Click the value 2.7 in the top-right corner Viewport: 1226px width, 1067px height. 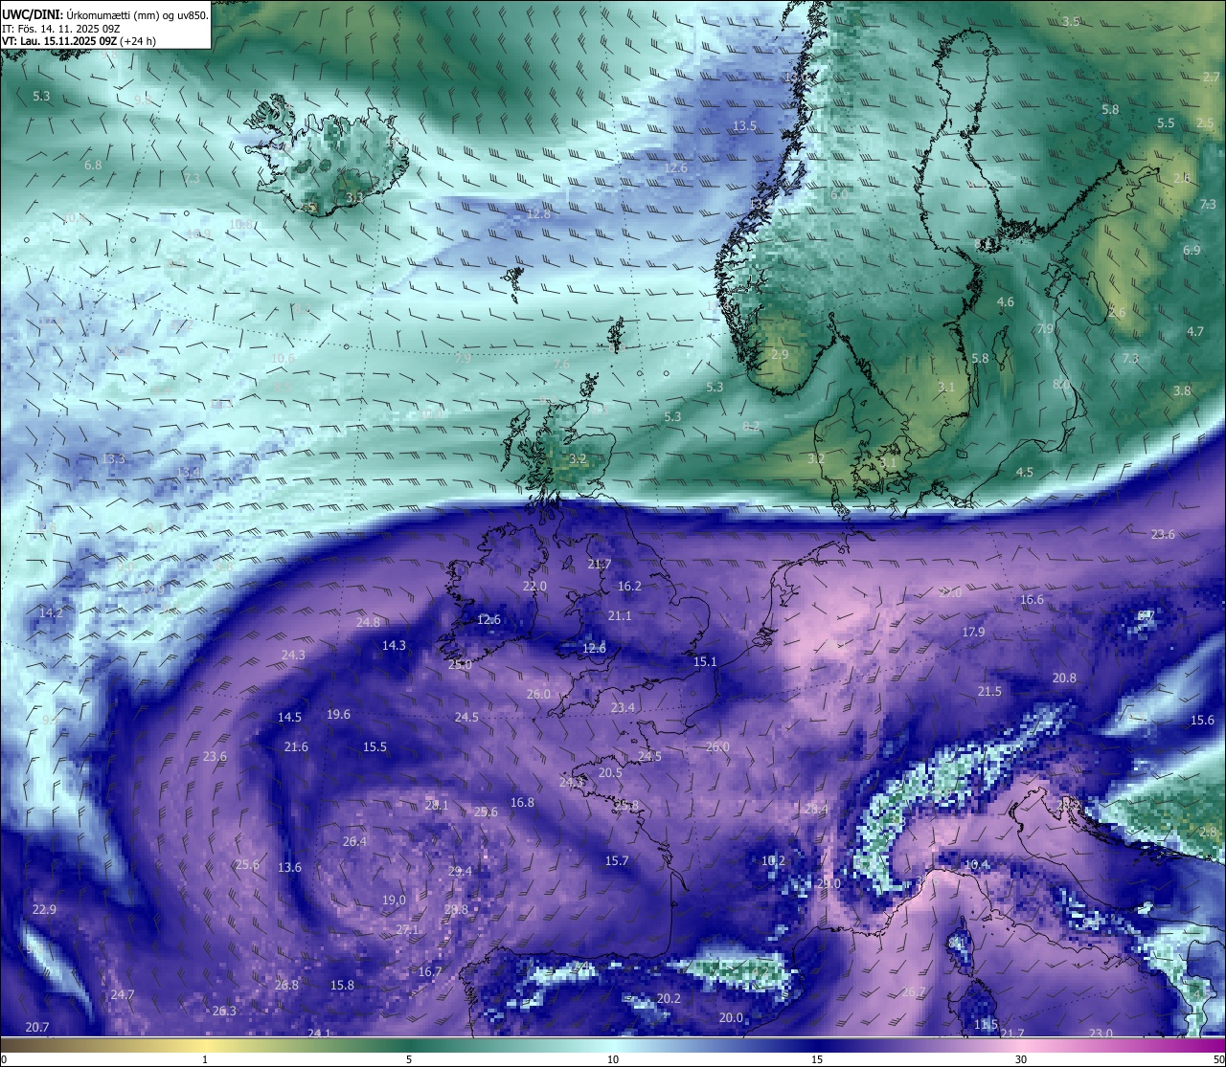(1212, 76)
